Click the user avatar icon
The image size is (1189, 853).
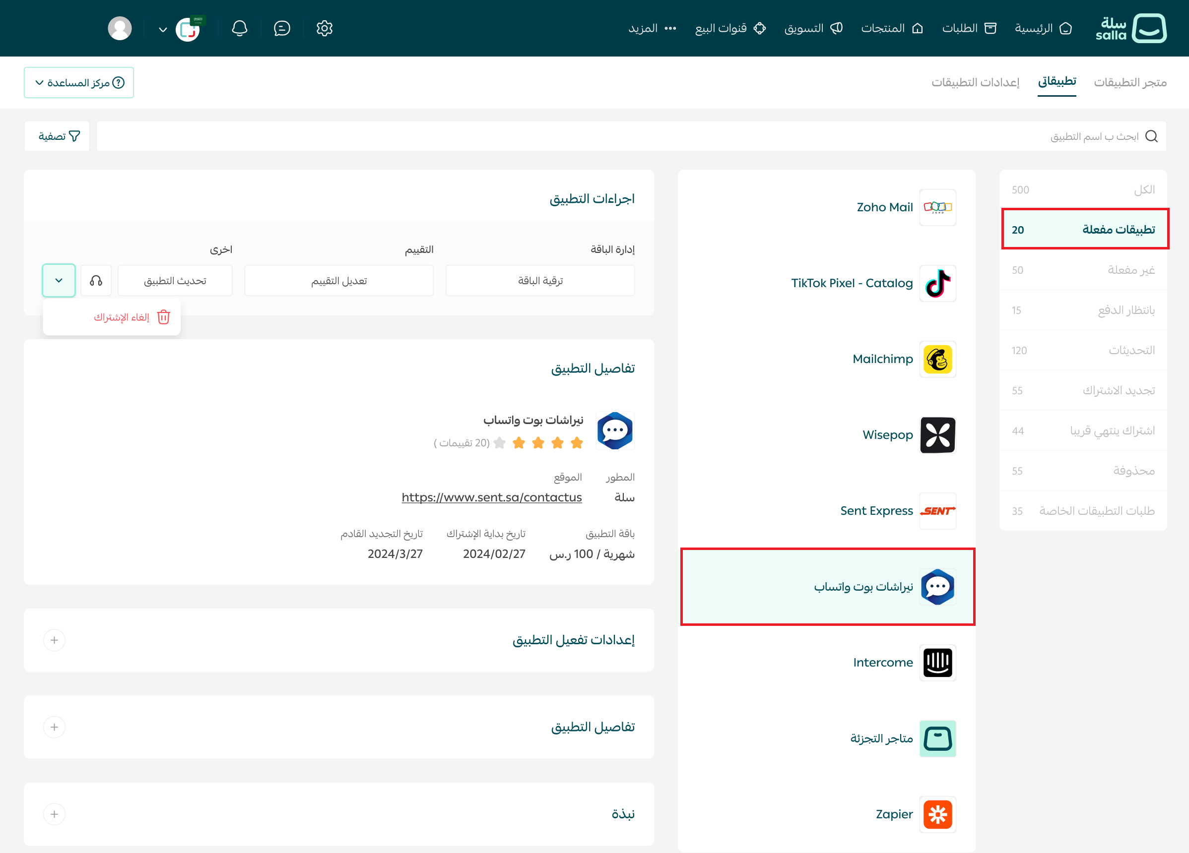[120, 28]
